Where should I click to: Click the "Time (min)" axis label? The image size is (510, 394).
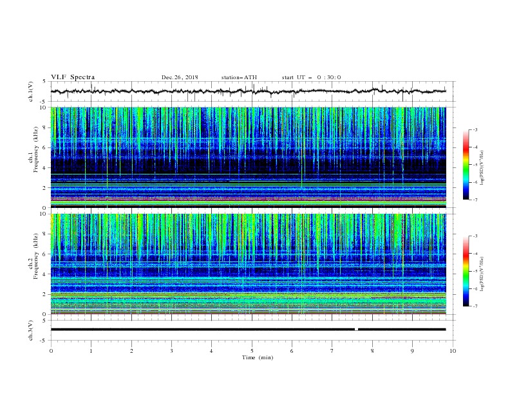tap(258, 357)
